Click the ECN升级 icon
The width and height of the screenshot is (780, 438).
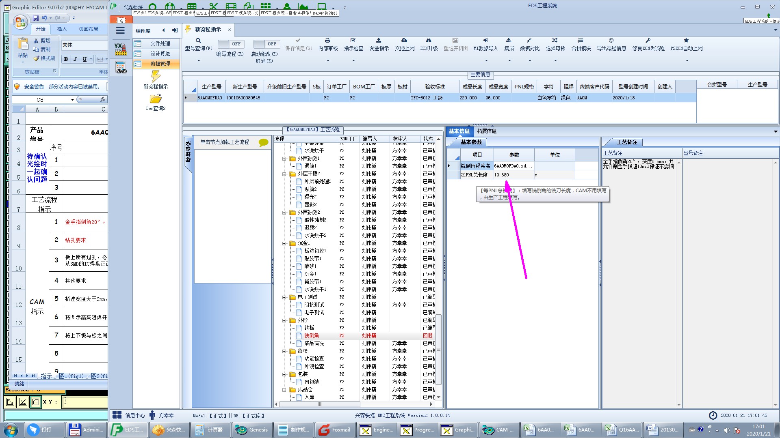[429, 41]
